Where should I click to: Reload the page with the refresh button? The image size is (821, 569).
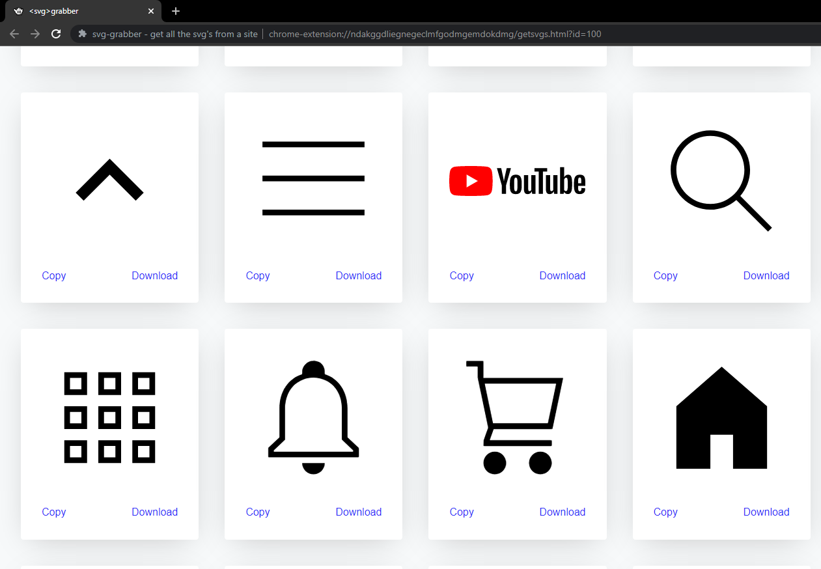point(56,34)
